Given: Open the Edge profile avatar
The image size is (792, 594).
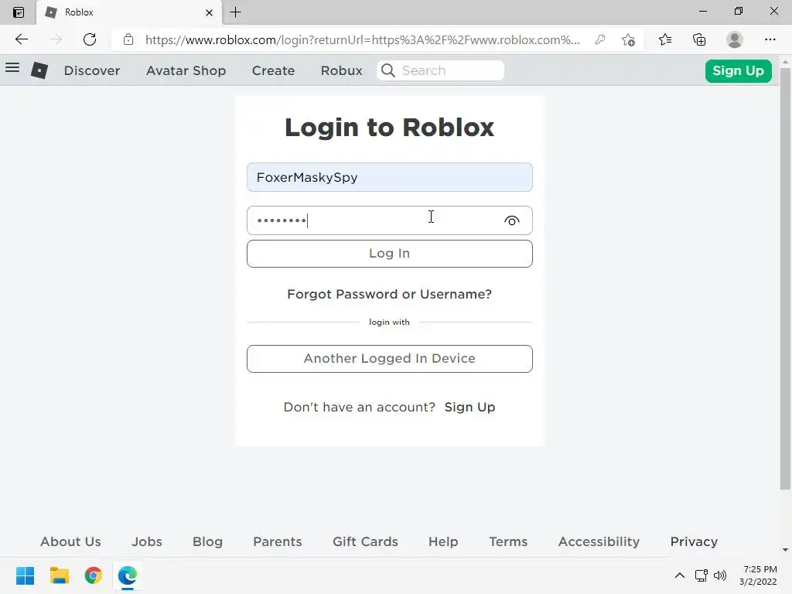Looking at the screenshot, I should point(735,39).
